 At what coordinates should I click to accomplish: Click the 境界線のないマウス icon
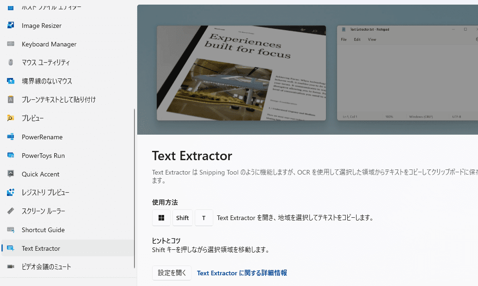(11, 81)
